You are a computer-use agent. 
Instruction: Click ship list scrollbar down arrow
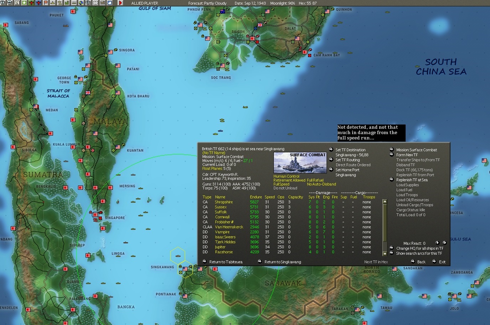point(385,254)
